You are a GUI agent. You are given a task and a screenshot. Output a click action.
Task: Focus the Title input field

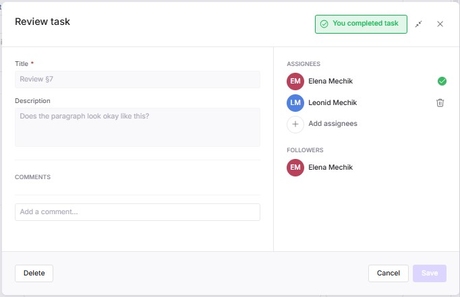pos(137,79)
